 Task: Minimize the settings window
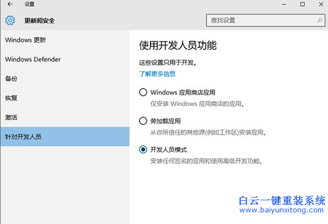(x=284, y=4)
